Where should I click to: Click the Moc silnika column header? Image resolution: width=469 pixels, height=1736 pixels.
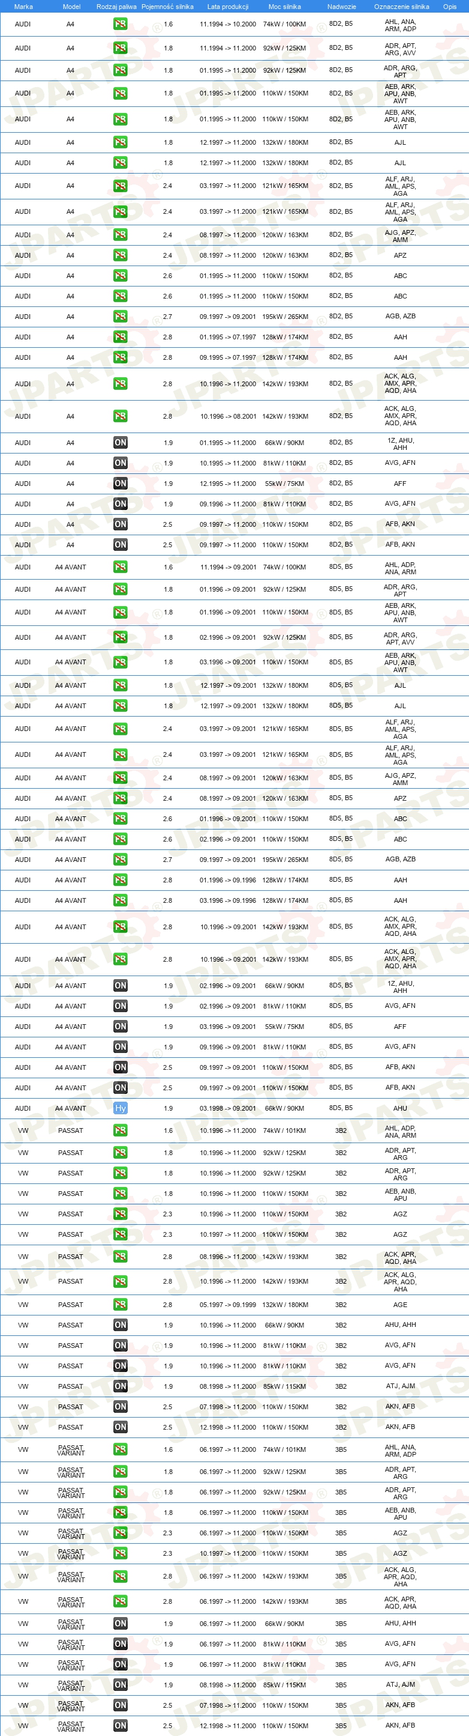pyautogui.click(x=285, y=7)
